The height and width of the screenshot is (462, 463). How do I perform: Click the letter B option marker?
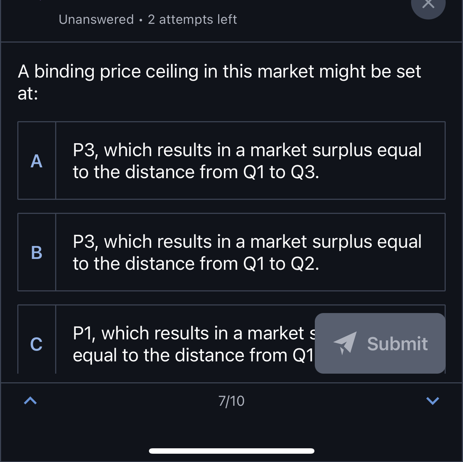point(36,253)
